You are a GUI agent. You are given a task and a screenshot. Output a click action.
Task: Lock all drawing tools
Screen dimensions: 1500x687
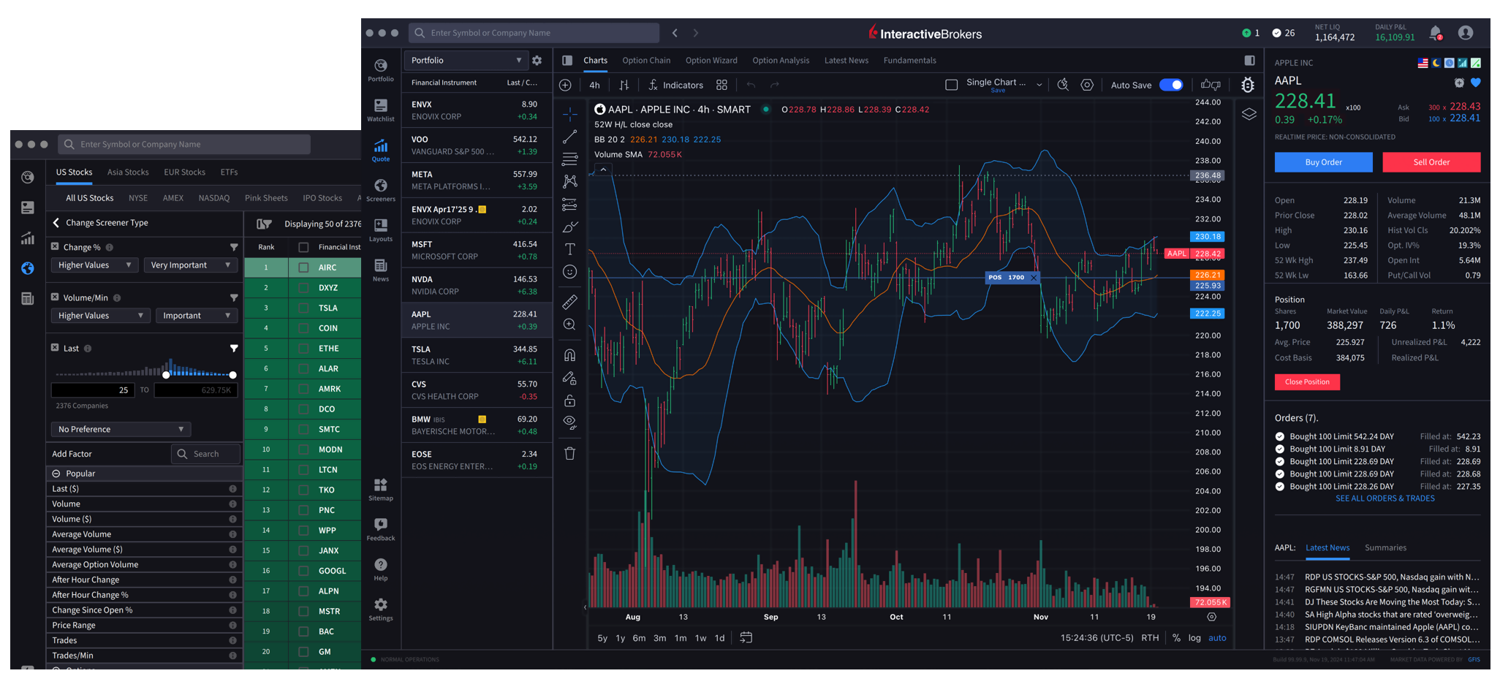point(570,401)
